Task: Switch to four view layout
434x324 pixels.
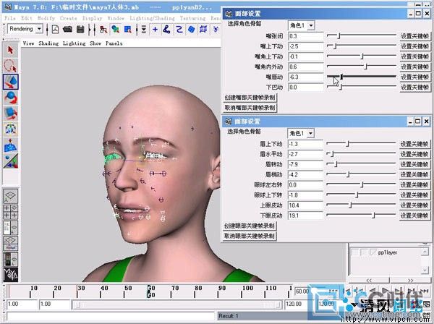Action: click(x=11, y=212)
